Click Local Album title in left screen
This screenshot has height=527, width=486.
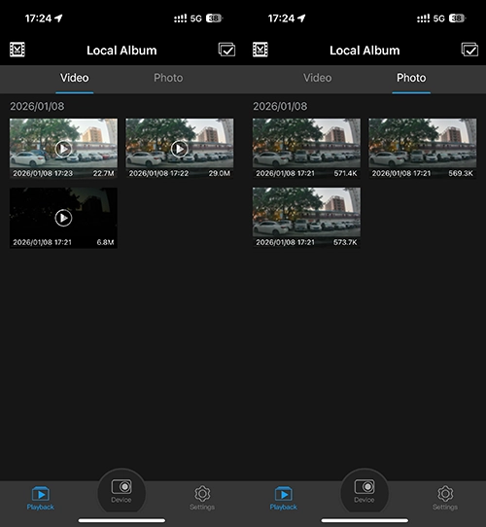tap(121, 51)
